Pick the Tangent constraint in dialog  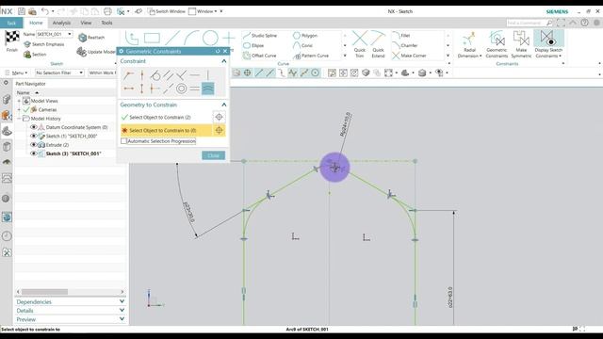pyautogui.click(x=155, y=75)
